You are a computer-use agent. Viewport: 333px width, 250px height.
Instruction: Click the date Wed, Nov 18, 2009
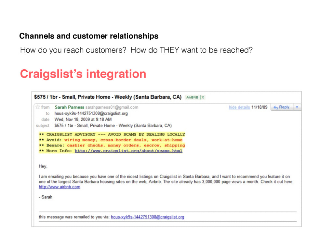(x=83, y=119)
